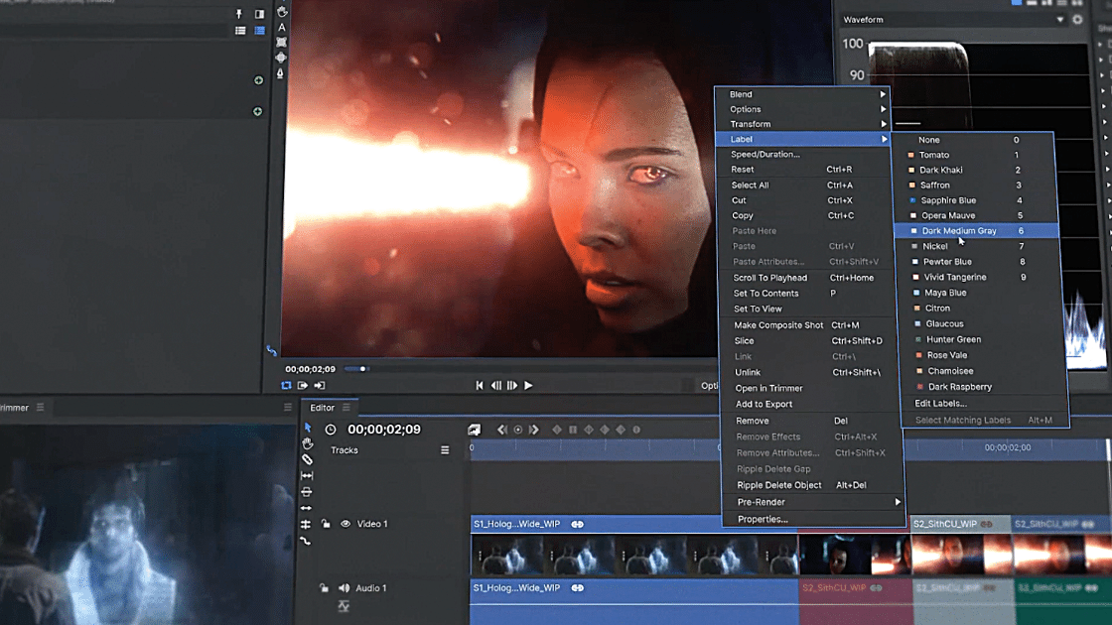Mute Audio 1 track speaker
Image resolution: width=1112 pixels, height=625 pixels.
(344, 588)
